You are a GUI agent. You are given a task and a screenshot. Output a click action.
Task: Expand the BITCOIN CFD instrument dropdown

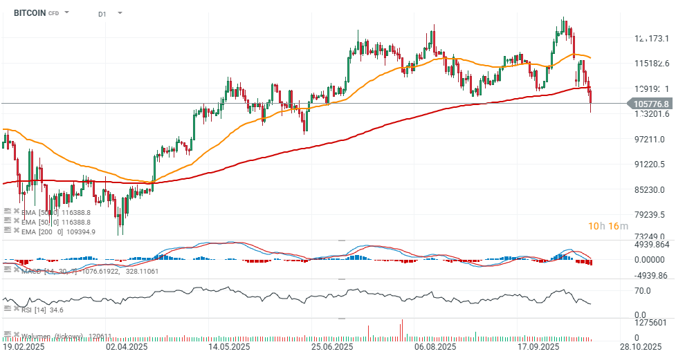point(67,13)
